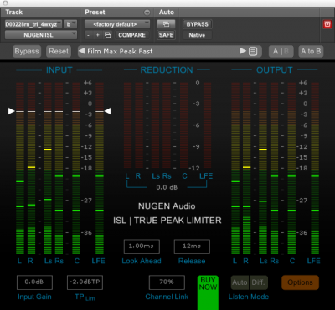Viewport: 335px width, 310px height.
Task: Click the 0.0 dB reduction readout
Action: [x=167, y=187]
